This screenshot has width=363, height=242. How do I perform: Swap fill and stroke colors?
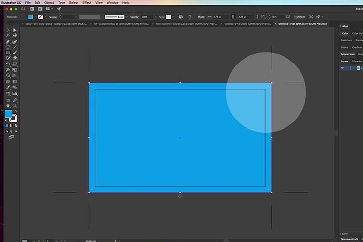pyautogui.click(x=16, y=111)
